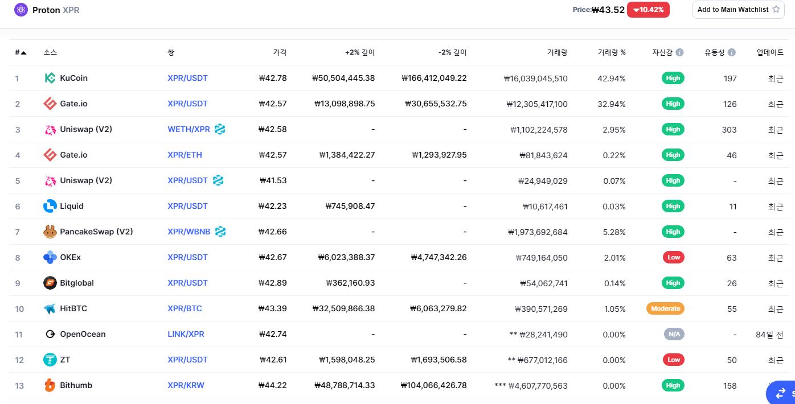Click the ₩745,908.47 depth value

(x=350, y=206)
